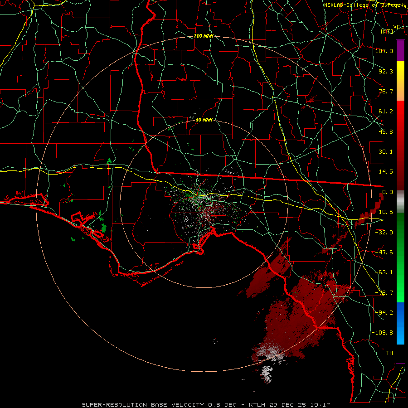
Task: Select the 45.6 legend value
Action: point(386,131)
